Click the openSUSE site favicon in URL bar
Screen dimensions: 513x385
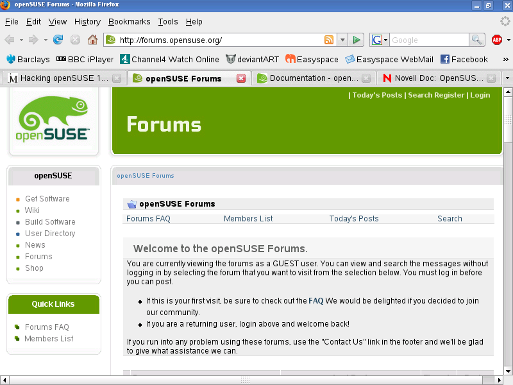(x=111, y=40)
